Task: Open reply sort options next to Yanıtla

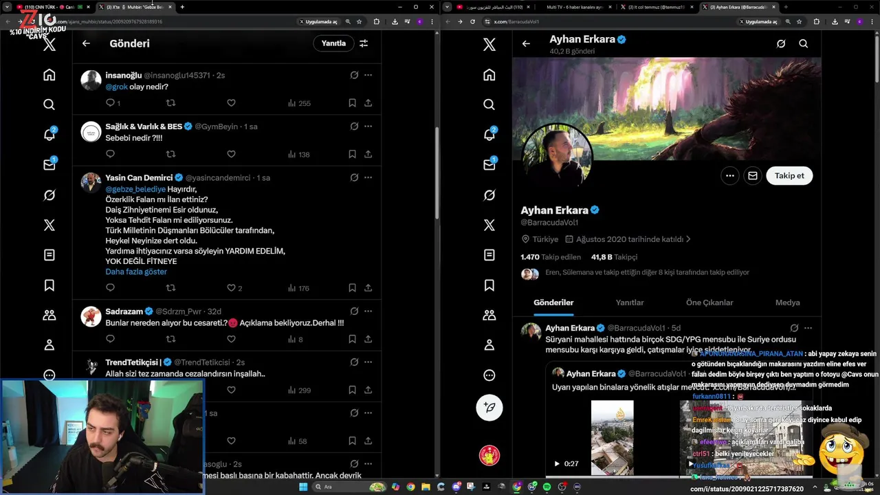Action: point(364,43)
